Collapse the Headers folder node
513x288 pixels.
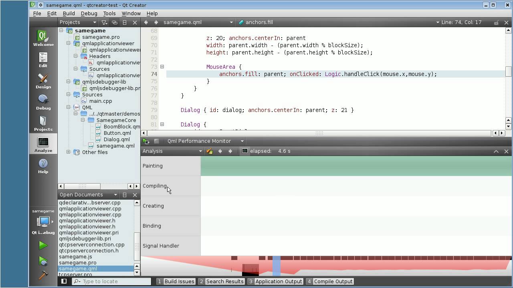tap(76, 56)
